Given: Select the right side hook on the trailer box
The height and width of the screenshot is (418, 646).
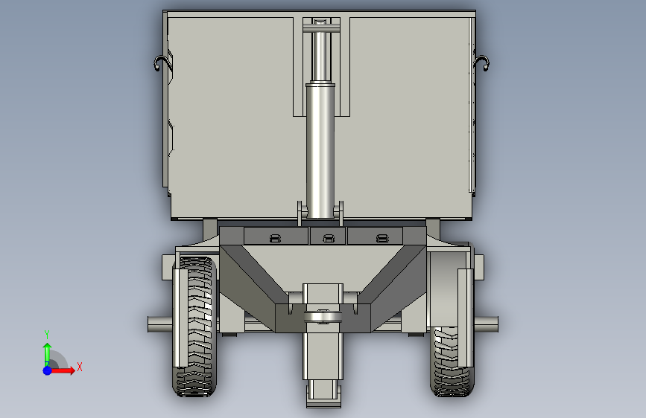Looking at the screenshot, I should 481,63.
